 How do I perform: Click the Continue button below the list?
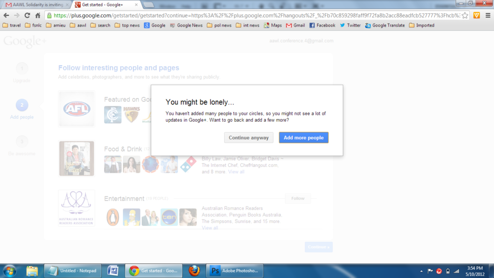[x=318, y=247]
